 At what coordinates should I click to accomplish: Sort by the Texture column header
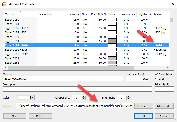[x=161, y=14]
